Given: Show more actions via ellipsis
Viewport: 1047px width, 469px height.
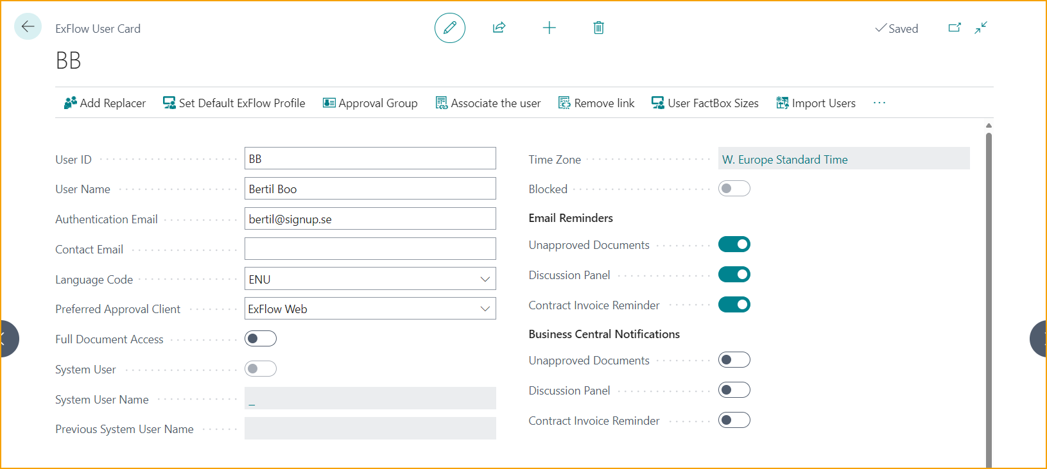Looking at the screenshot, I should click(x=879, y=103).
